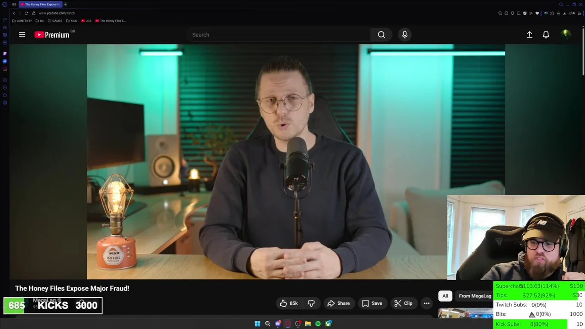View site security lock info
585x329 pixels.
34,13
